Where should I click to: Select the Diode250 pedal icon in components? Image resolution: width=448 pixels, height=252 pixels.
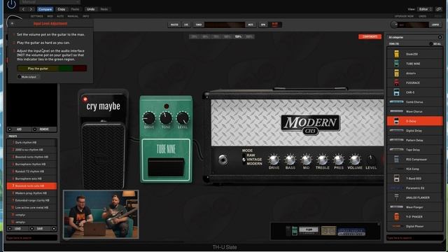point(396,54)
